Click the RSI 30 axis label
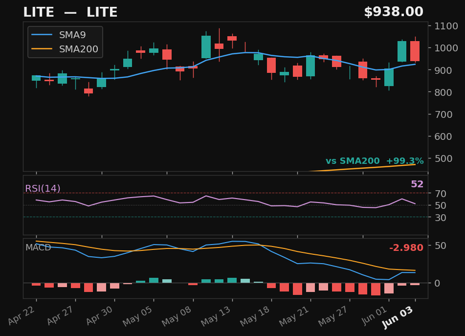 tap(441, 218)
